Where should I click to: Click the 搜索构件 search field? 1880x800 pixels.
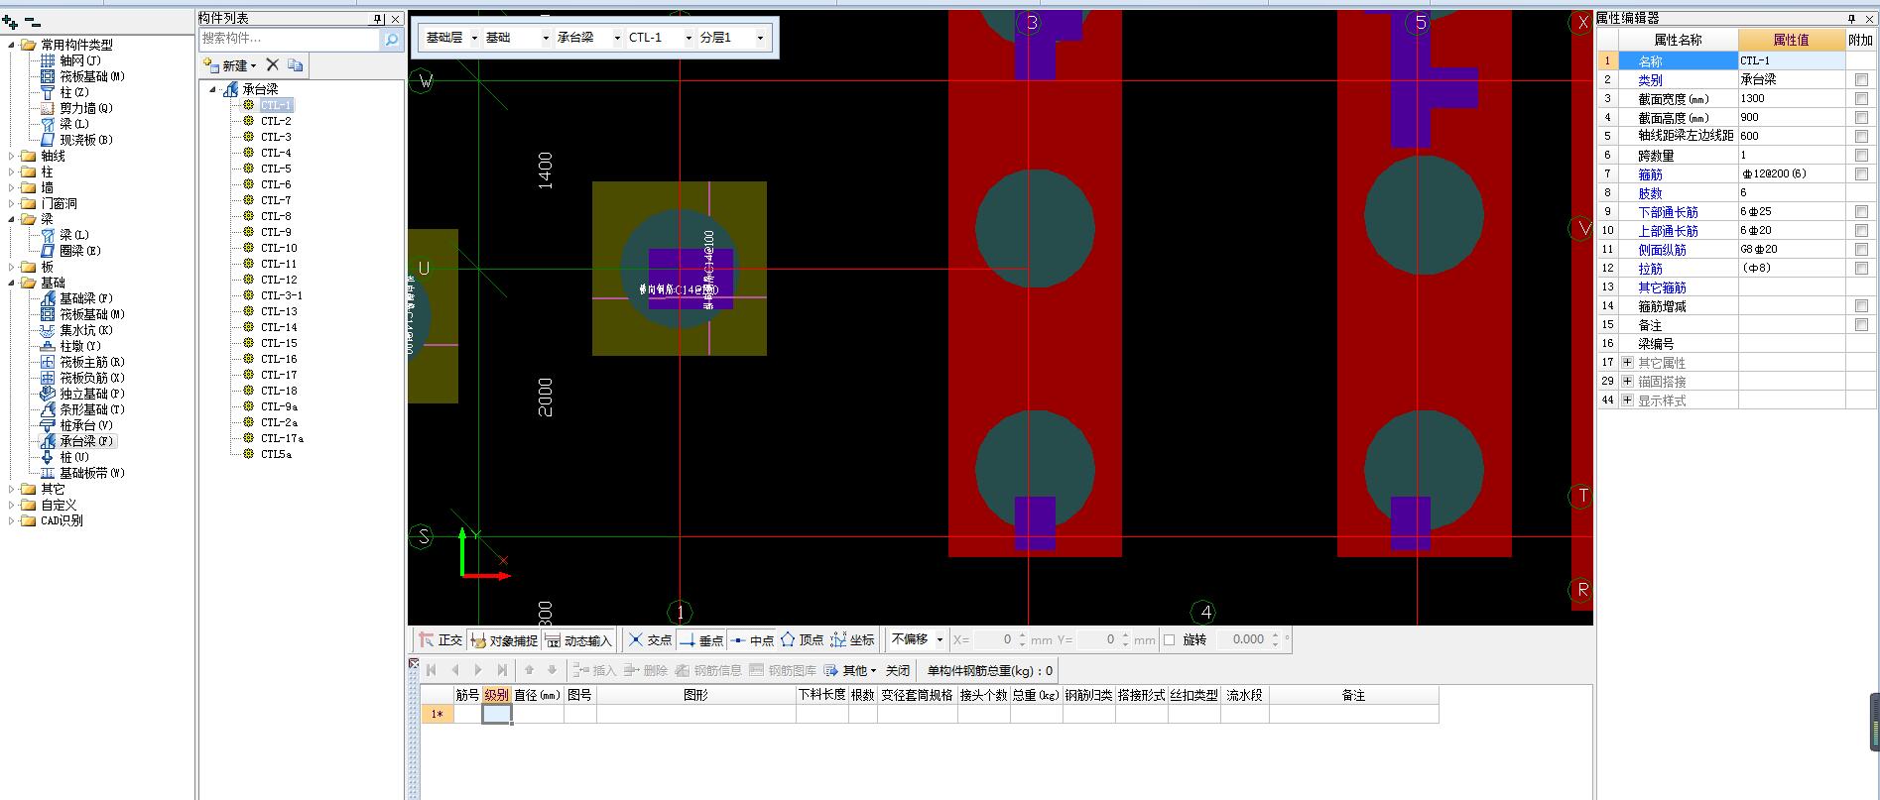click(x=289, y=39)
